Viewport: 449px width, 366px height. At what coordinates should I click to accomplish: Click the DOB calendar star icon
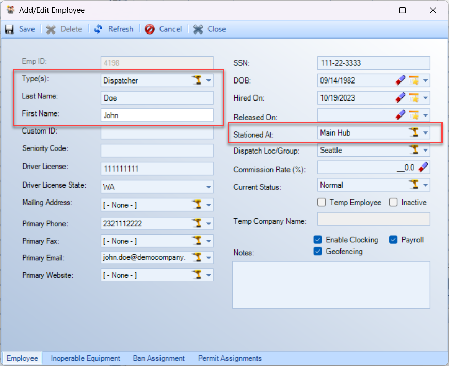(414, 80)
